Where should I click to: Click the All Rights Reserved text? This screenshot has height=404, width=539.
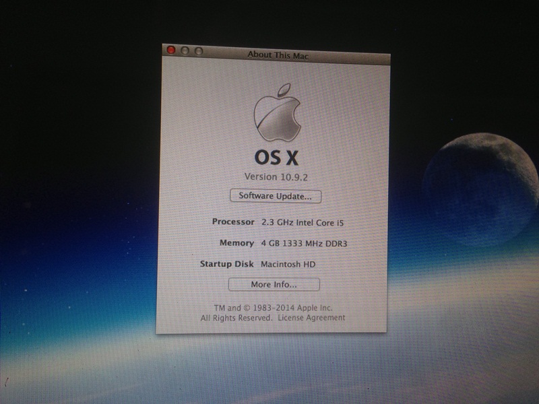(x=236, y=317)
